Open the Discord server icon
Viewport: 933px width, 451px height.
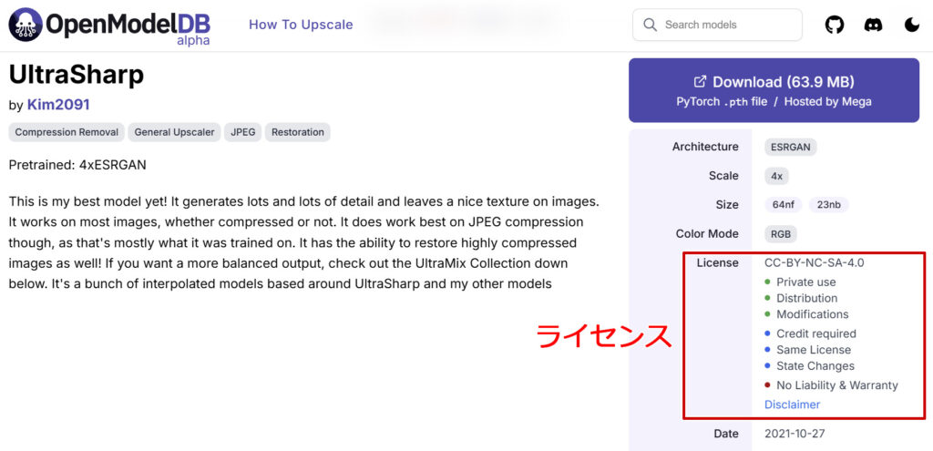click(873, 25)
